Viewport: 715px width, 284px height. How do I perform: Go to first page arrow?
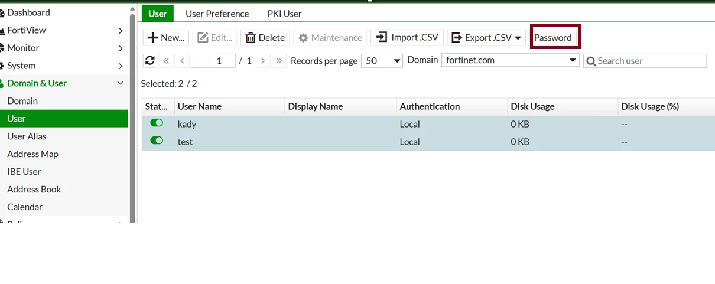166,60
